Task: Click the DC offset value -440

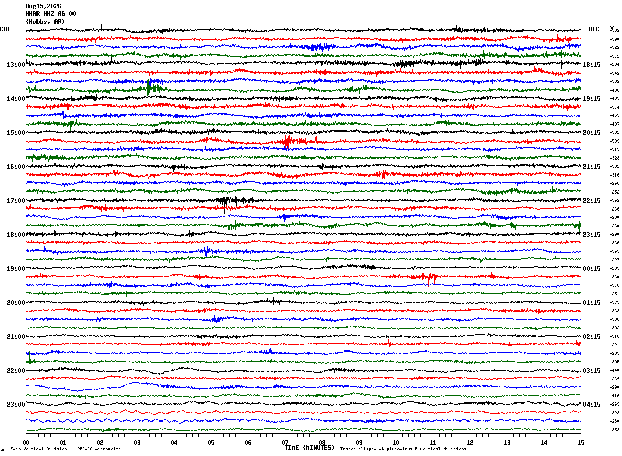Action: [614, 371]
